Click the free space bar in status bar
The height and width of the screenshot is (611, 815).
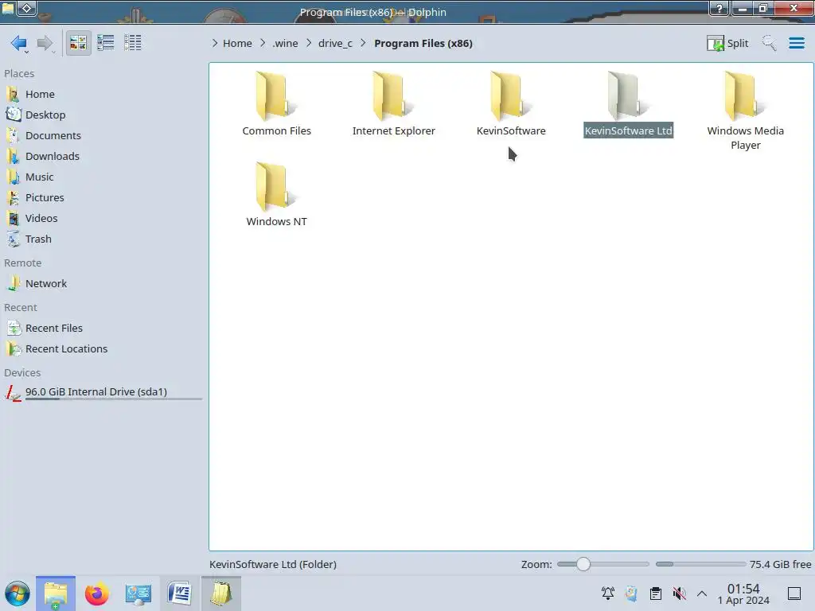700,564
